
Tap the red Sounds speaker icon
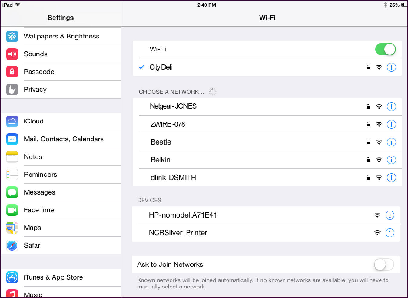[x=12, y=54]
